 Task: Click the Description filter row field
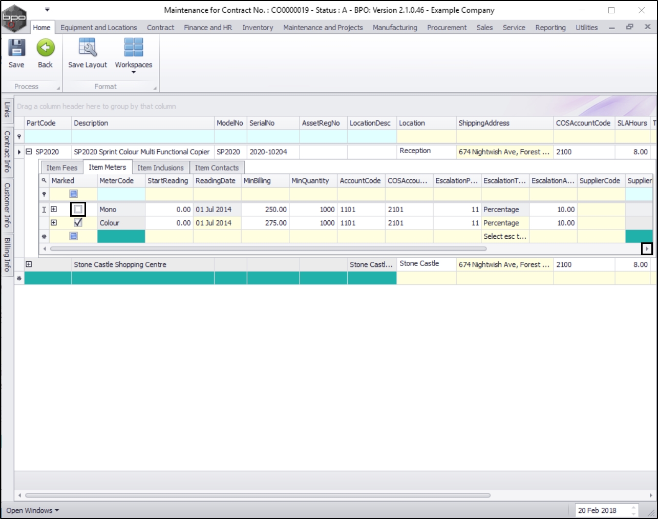click(143, 137)
